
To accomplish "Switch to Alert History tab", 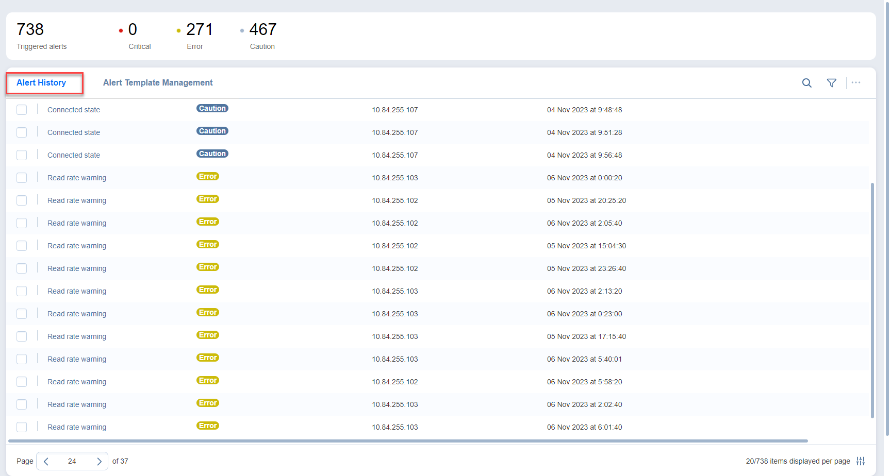I will (41, 83).
